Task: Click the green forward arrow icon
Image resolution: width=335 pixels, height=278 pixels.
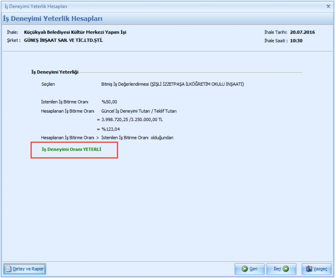Action: pos(286,269)
